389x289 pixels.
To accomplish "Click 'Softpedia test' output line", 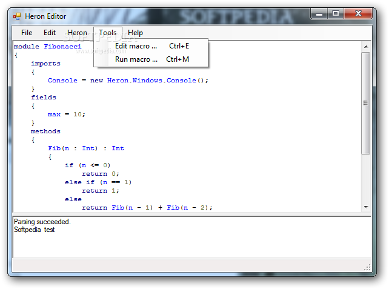I will coord(35,230).
